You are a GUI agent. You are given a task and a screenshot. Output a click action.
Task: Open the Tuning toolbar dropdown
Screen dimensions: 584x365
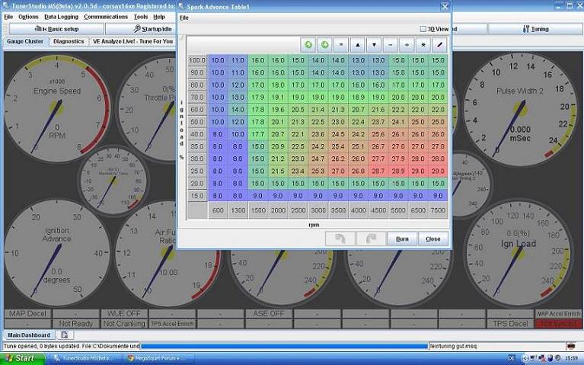[535, 29]
